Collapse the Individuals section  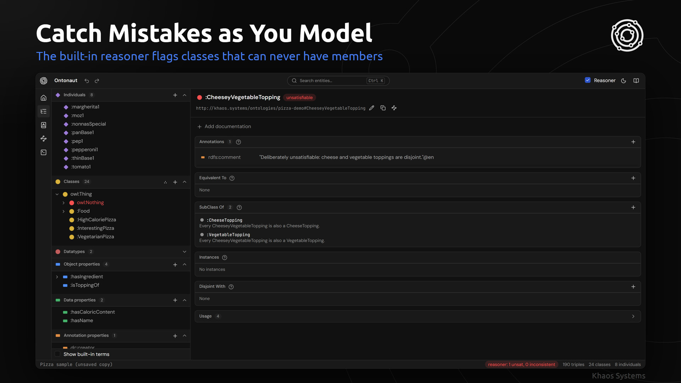click(184, 95)
